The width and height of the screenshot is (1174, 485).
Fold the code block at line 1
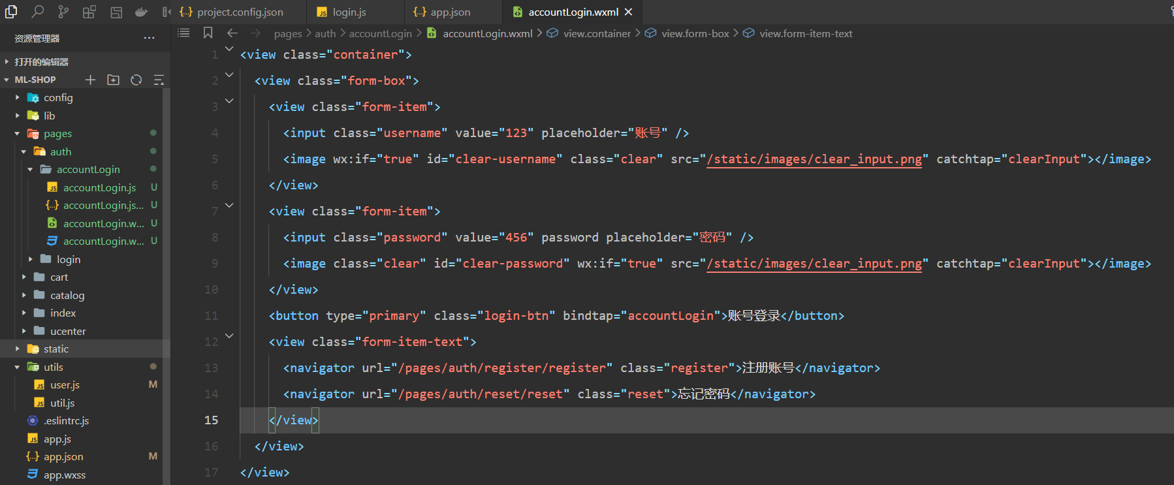pyautogui.click(x=229, y=48)
